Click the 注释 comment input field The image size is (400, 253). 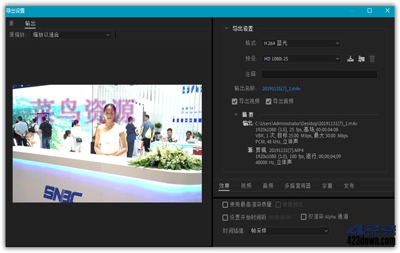[x=319, y=74]
